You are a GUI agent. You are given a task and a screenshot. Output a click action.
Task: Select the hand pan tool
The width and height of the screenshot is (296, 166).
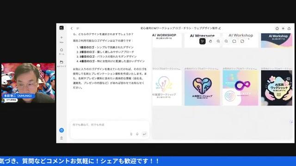tap(210, 41)
